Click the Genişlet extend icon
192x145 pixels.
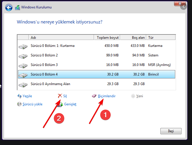pyautogui.click(x=60, y=104)
